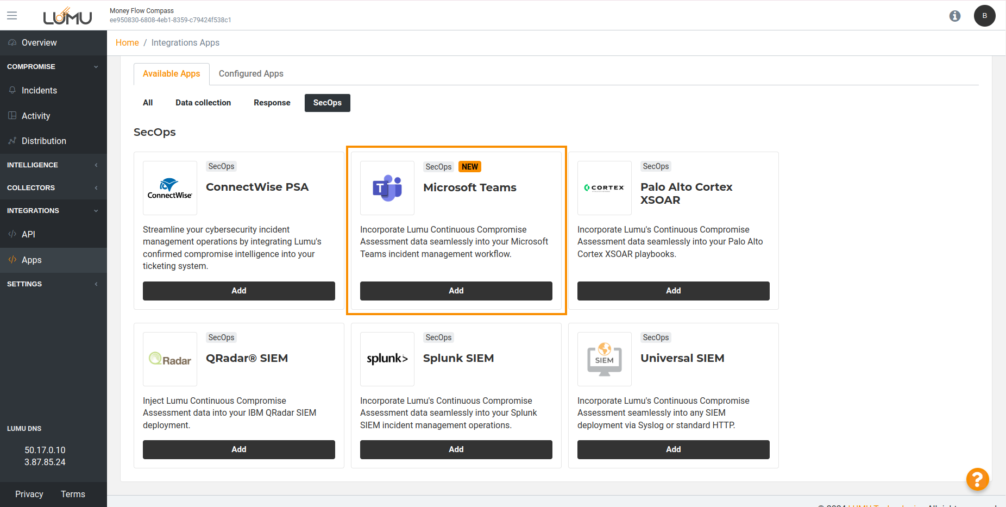Collapse the COMPROMISE sidebar section
The height and width of the screenshot is (507, 1006).
point(53,67)
